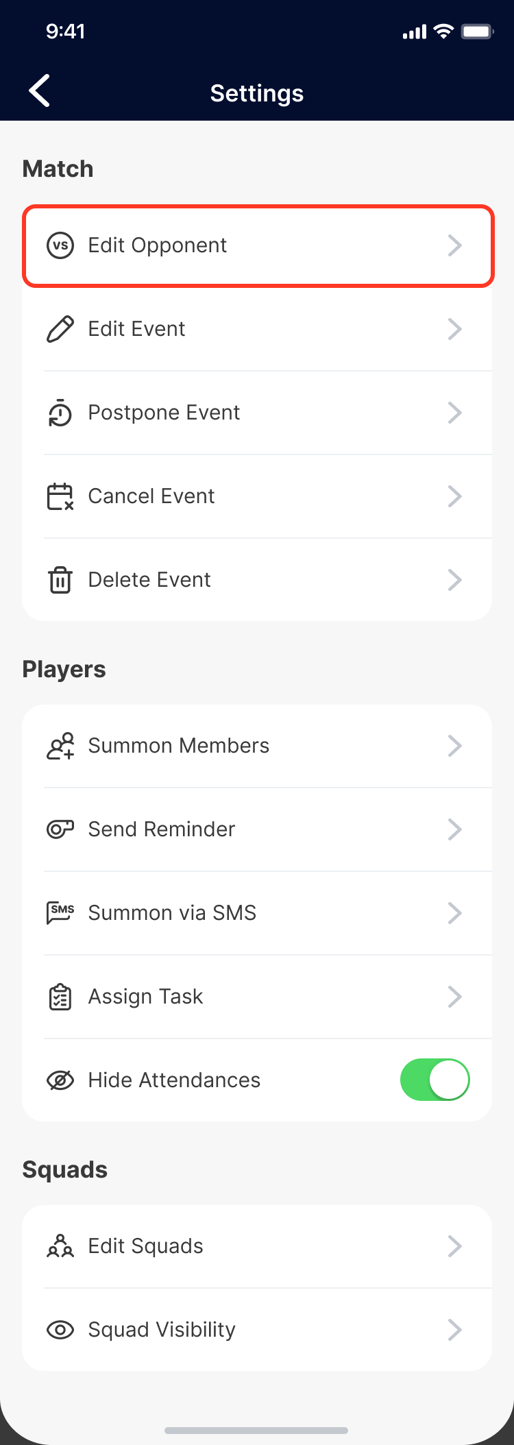Viewport: 514px width, 1445px height.
Task: Click the whistle icon for Send Reminder
Action: point(60,829)
